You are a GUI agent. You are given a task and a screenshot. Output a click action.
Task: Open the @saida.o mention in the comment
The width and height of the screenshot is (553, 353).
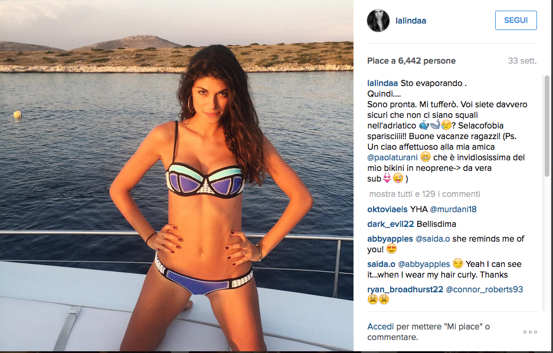pyautogui.click(x=433, y=239)
